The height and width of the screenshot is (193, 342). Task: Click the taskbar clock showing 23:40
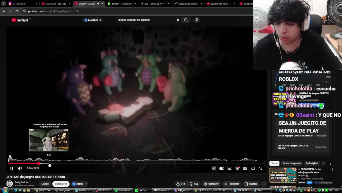(x=336, y=190)
